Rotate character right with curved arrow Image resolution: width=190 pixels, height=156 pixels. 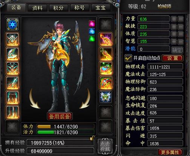point(85,98)
